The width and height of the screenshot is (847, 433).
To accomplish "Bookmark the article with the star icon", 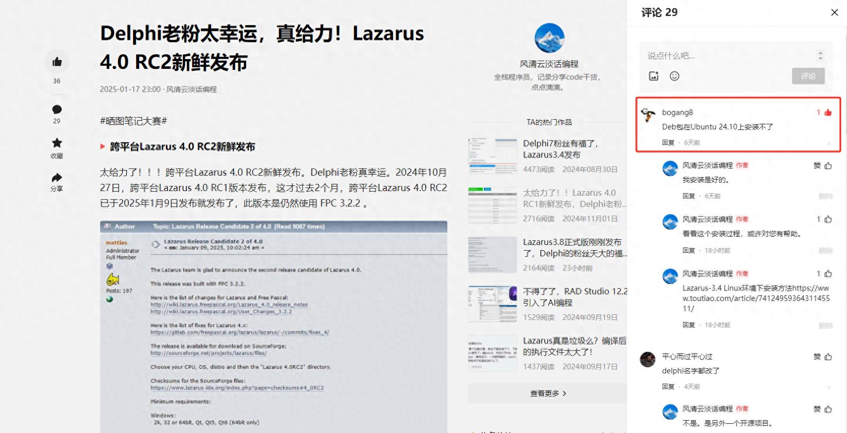I will pyautogui.click(x=57, y=143).
